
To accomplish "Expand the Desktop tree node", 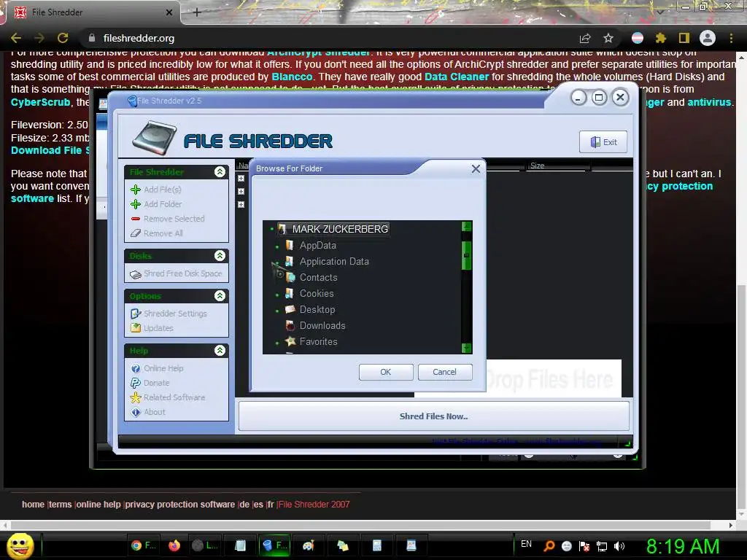I will [x=277, y=311].
